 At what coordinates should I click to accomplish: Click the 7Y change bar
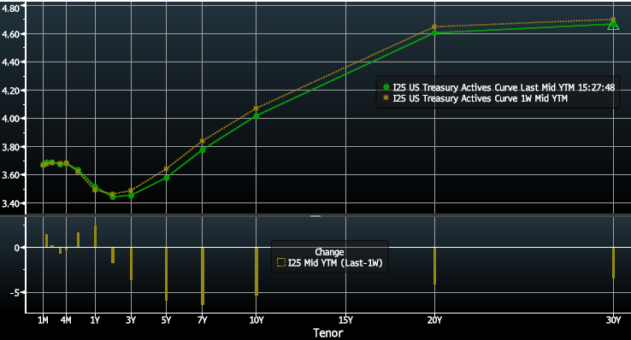click(x=203, y=276)
